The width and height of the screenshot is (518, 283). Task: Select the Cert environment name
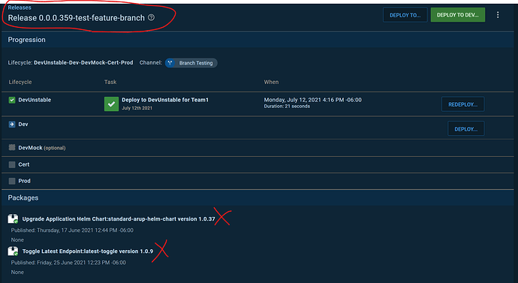coord(24,164)
